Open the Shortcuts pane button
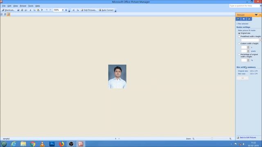This screenshot has width=262, height=147. coord(8,10)
